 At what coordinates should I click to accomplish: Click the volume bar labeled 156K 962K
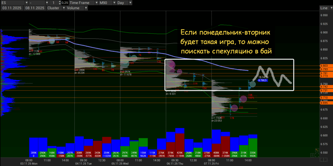pos(143,148)
